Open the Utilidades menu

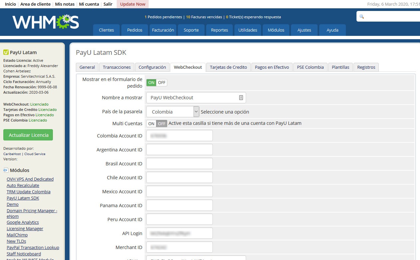click(x=248, y=30)
